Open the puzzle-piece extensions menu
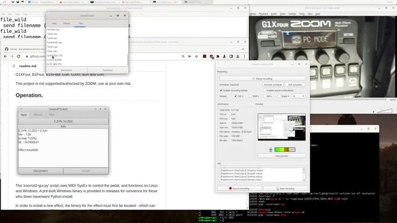 (218, 56)
